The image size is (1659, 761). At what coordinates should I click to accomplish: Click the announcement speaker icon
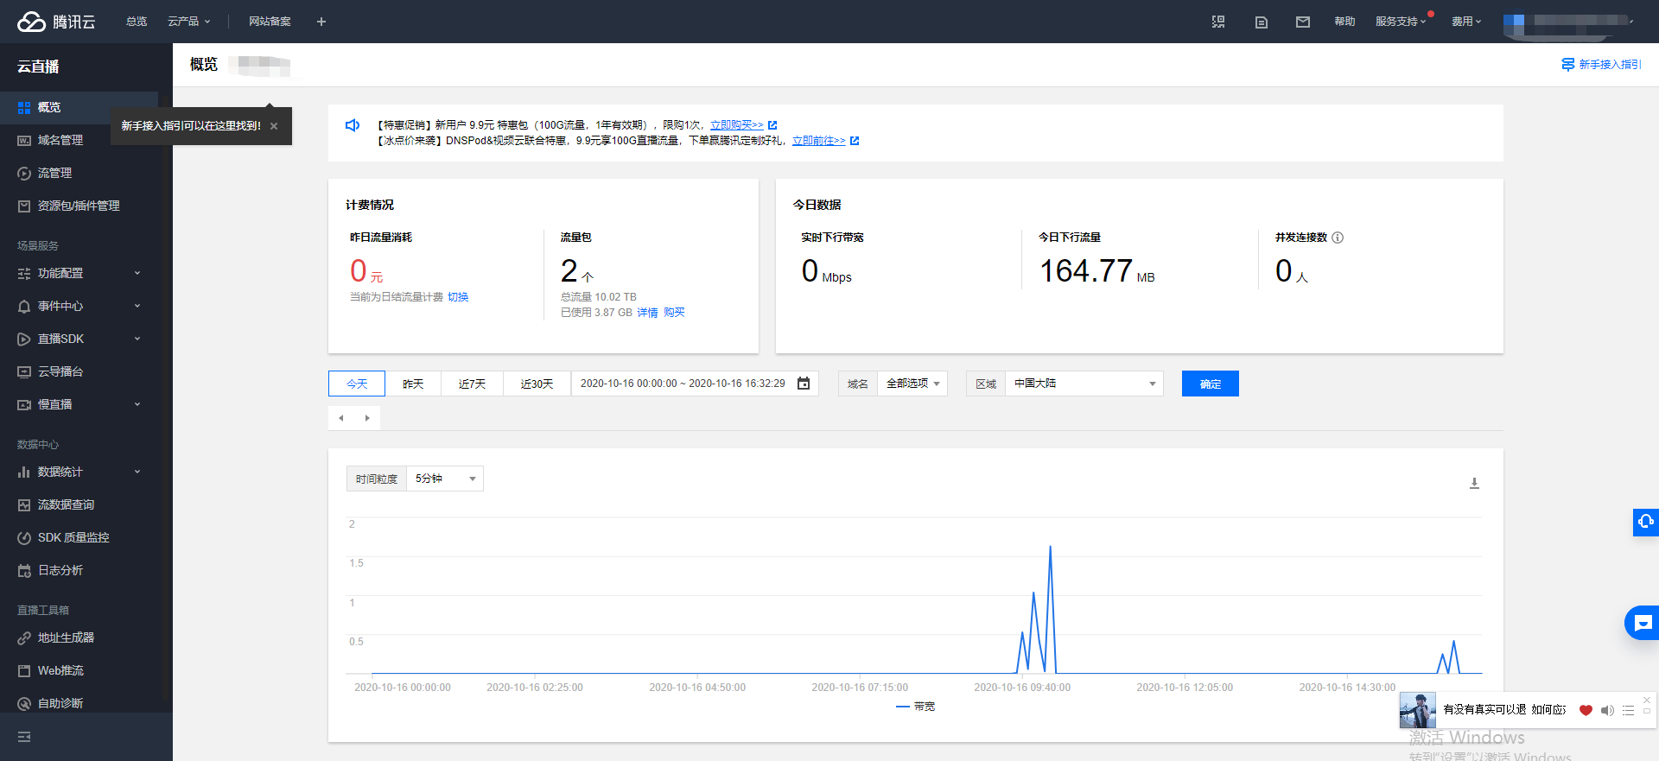click(x=353, y=125)
